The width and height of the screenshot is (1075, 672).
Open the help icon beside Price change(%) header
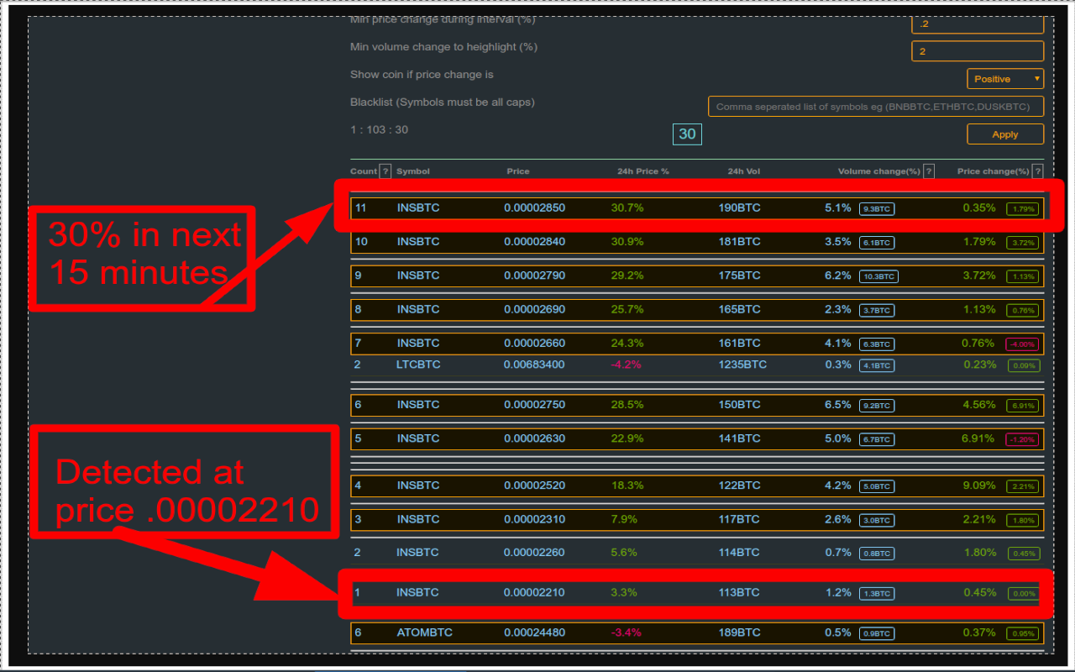[1038, 171]
